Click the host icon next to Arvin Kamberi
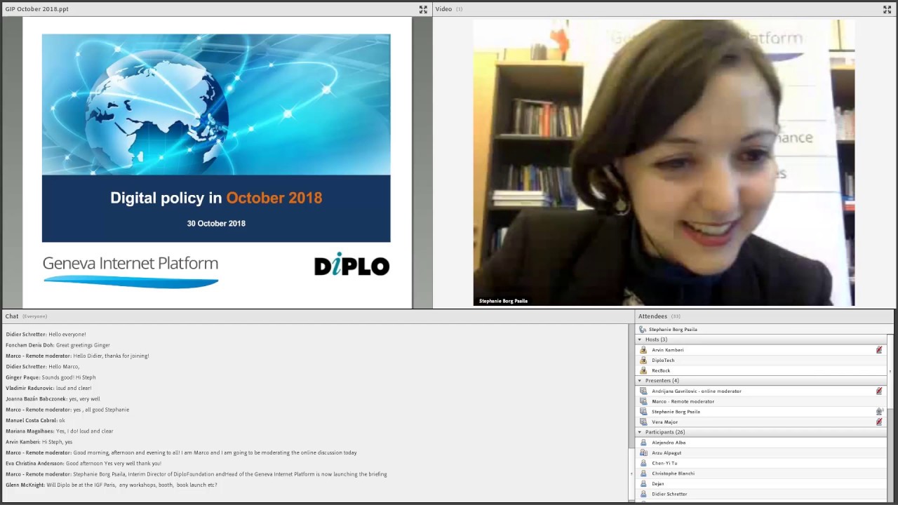Image resolution: width=898 pixels, height=505 pixels. (643, 350)
